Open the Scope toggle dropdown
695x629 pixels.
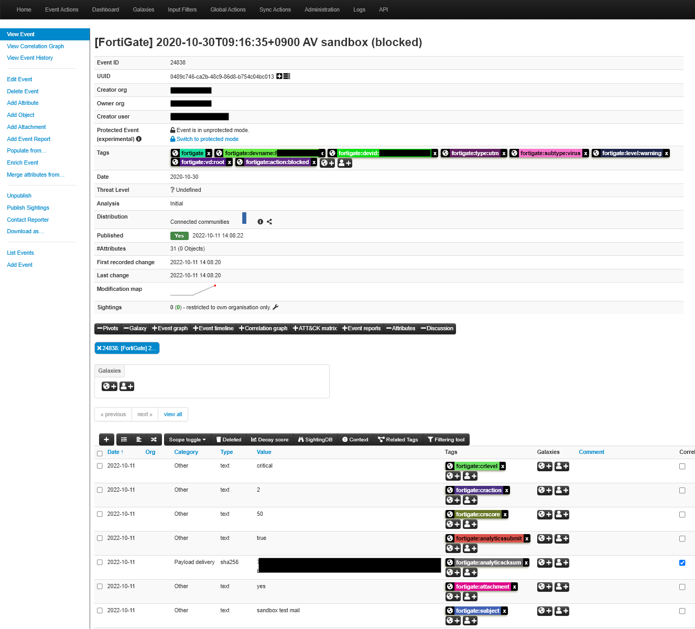coord(187,440)
